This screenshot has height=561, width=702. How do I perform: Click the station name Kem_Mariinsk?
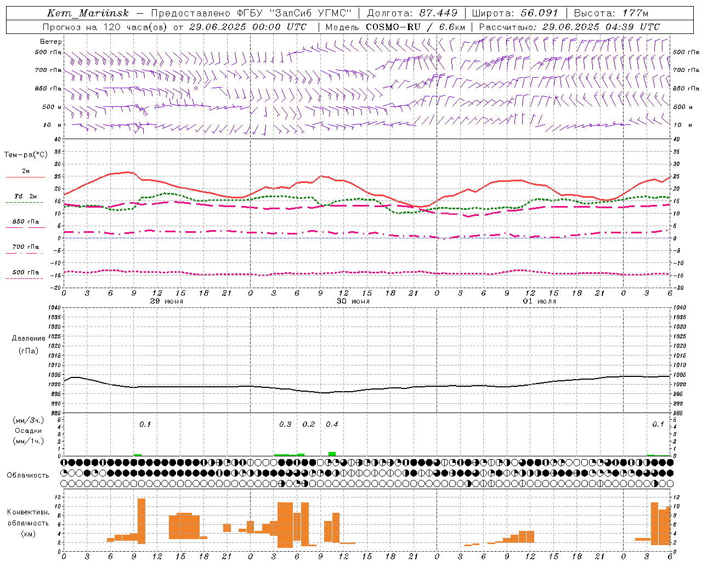[88, 13]
